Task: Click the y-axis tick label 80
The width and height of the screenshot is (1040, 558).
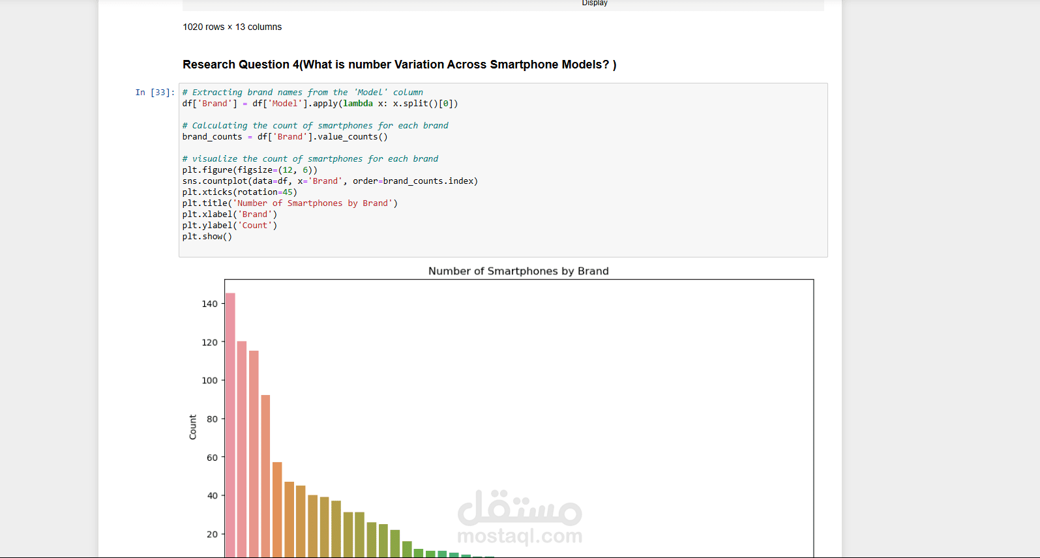Action: pos(212,419)
